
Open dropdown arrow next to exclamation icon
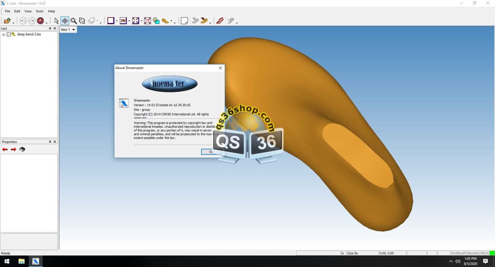coord(46,23)
